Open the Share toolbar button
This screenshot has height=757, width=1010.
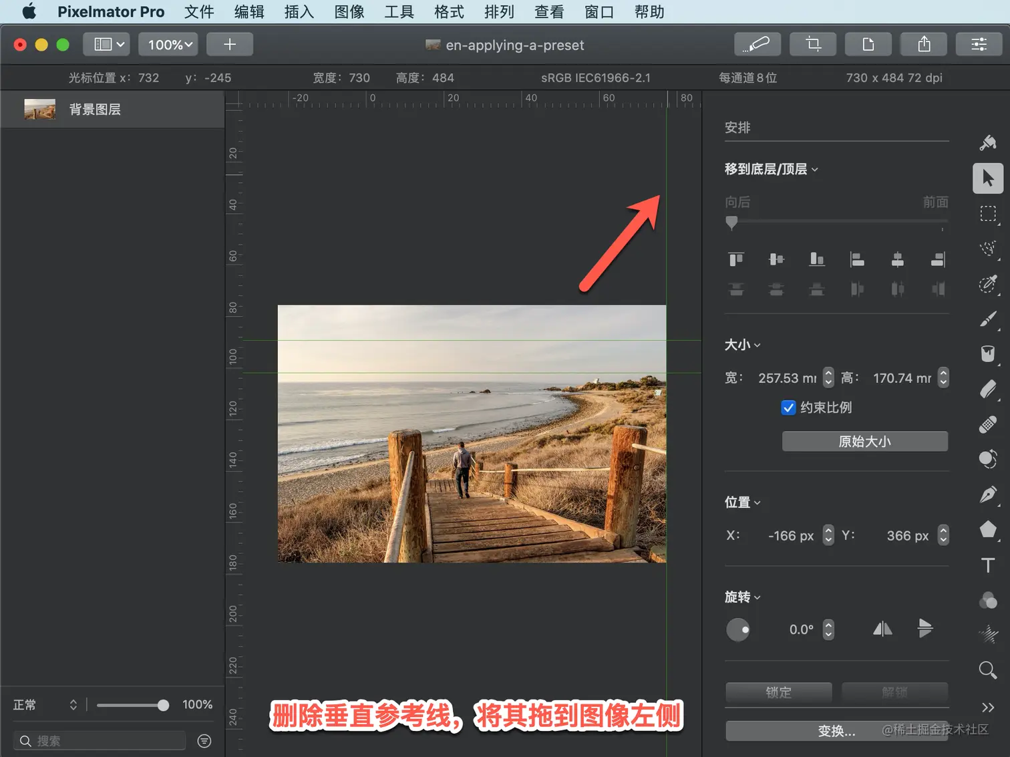tap(924, 45)
